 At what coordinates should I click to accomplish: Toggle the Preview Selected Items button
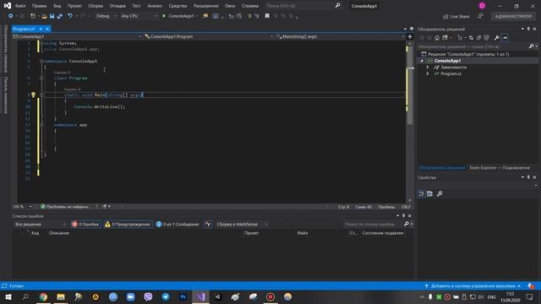(505, 38)
